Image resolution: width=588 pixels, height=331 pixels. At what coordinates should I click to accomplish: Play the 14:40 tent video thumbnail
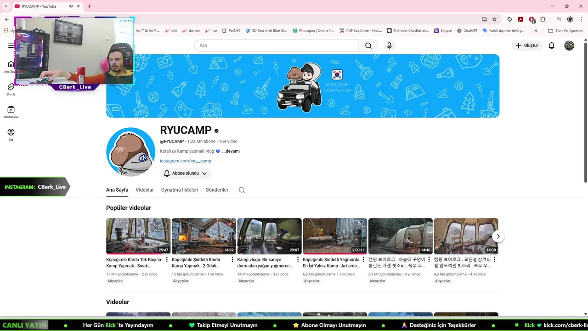tap(401, 236)
